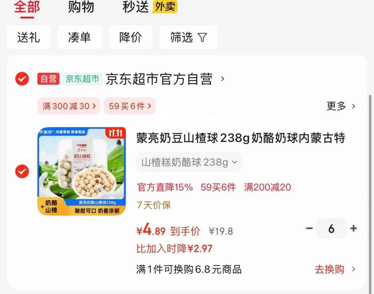Click the 京东超市 green badge

(x=82, y=79)
